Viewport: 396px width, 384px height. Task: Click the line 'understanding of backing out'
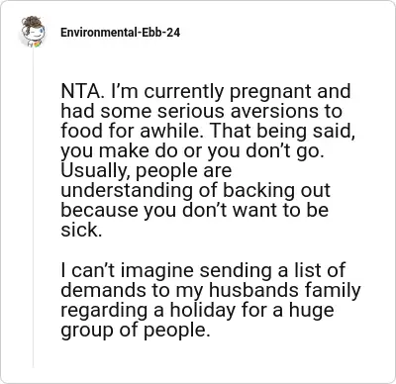(195, 190)
